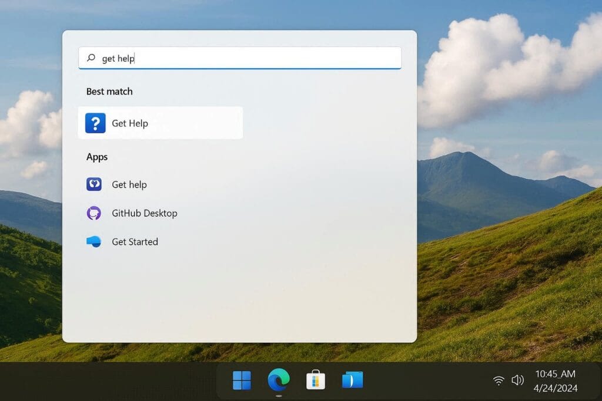Select the lowercase "Get help" app label
Viewport: 602px width, 401px height.
tap(129, 184)
